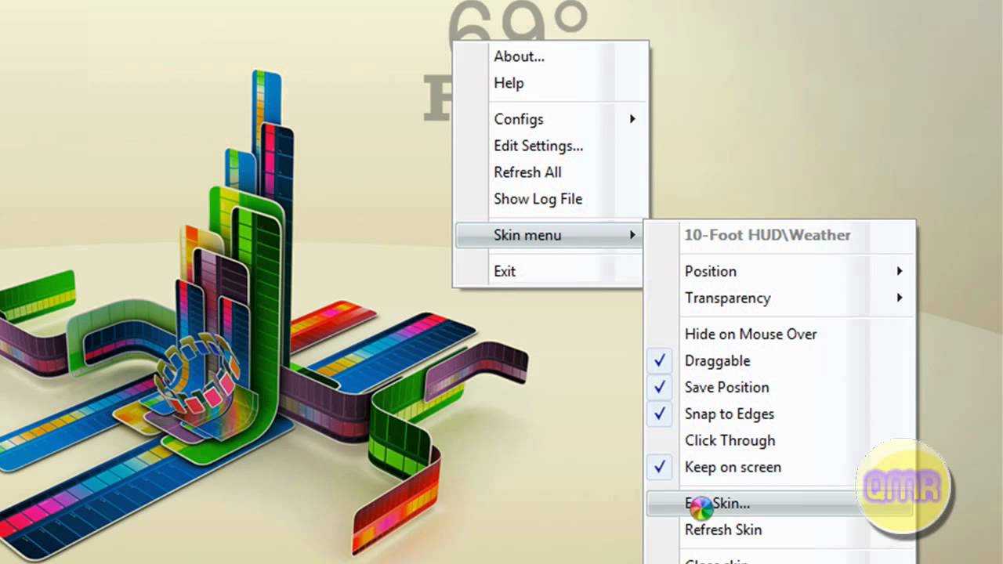Choose the Edit Skin... entry
The image size is (1003, 564).
(x=780, y=503)
